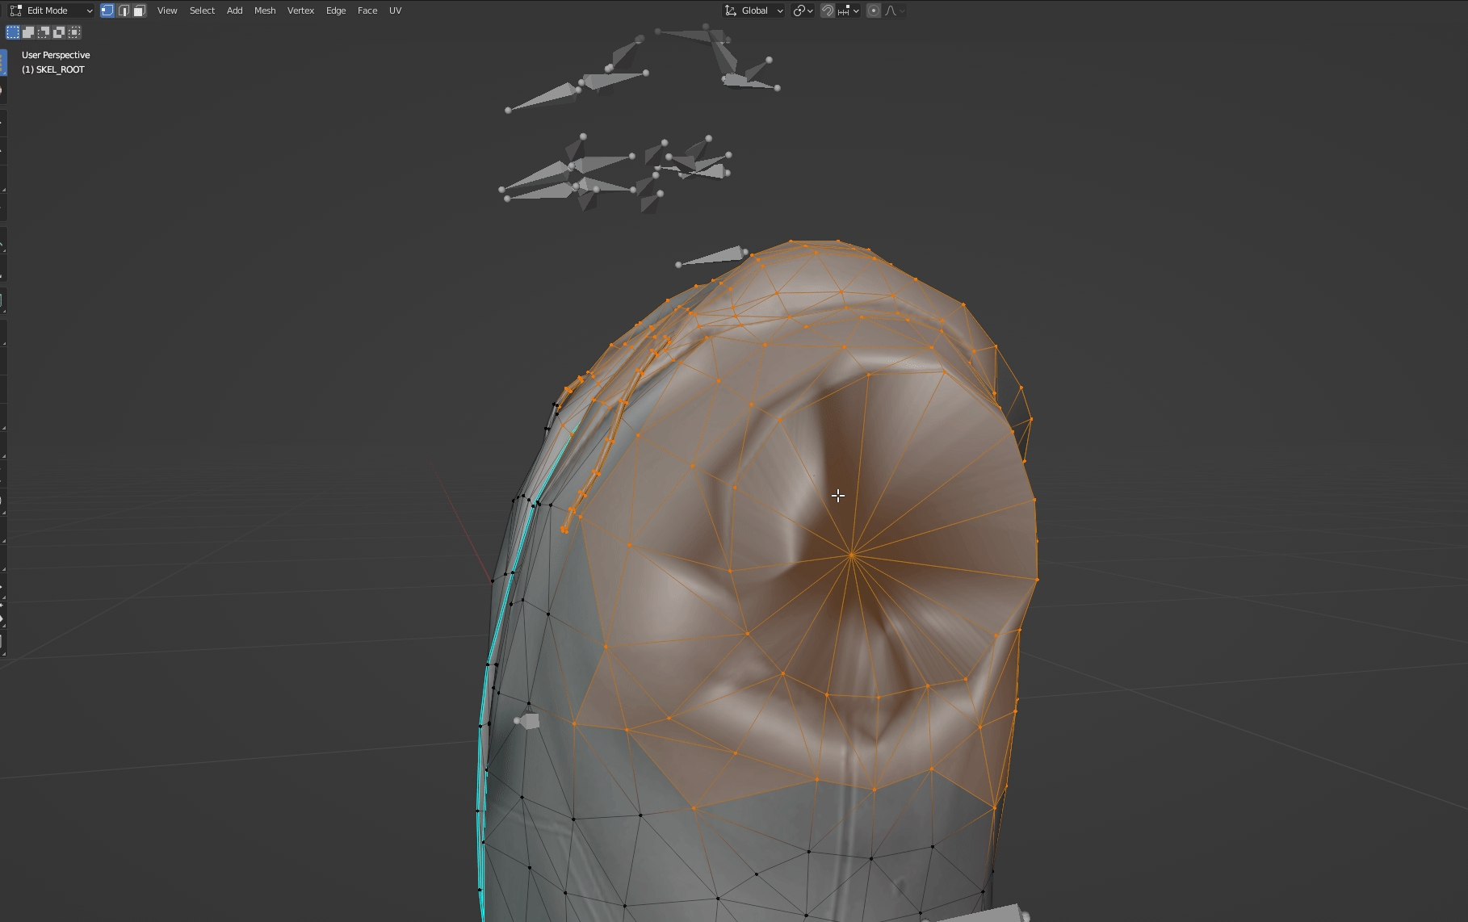Open the UV menu
The width and height of the screenshot is (1468, 922).
[x=395, y=10]
